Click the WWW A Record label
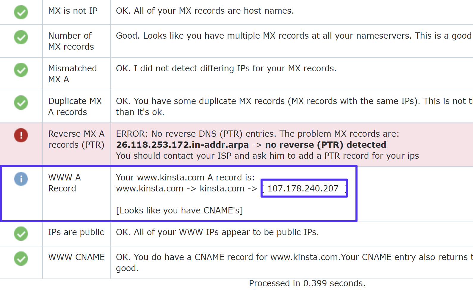 click(65, 183)
